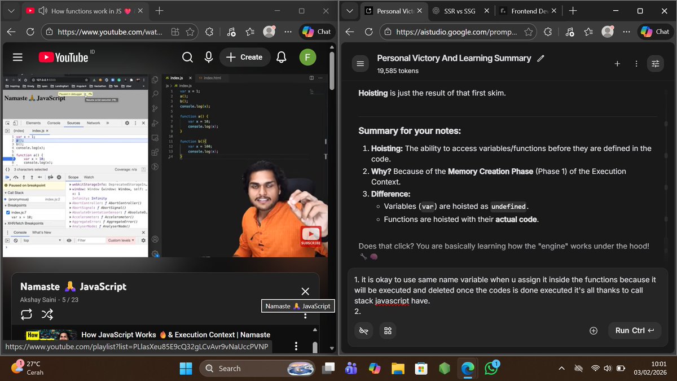Image resolution: width=677 pixels, height=381 pixels.
Task: Start YouTube voice search with microphone
Action: tap(209, 57)
